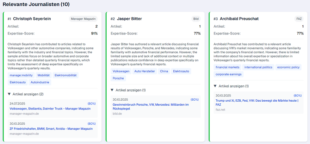
Task: Click the Bild outlet badge
Action: pos(196,19)
